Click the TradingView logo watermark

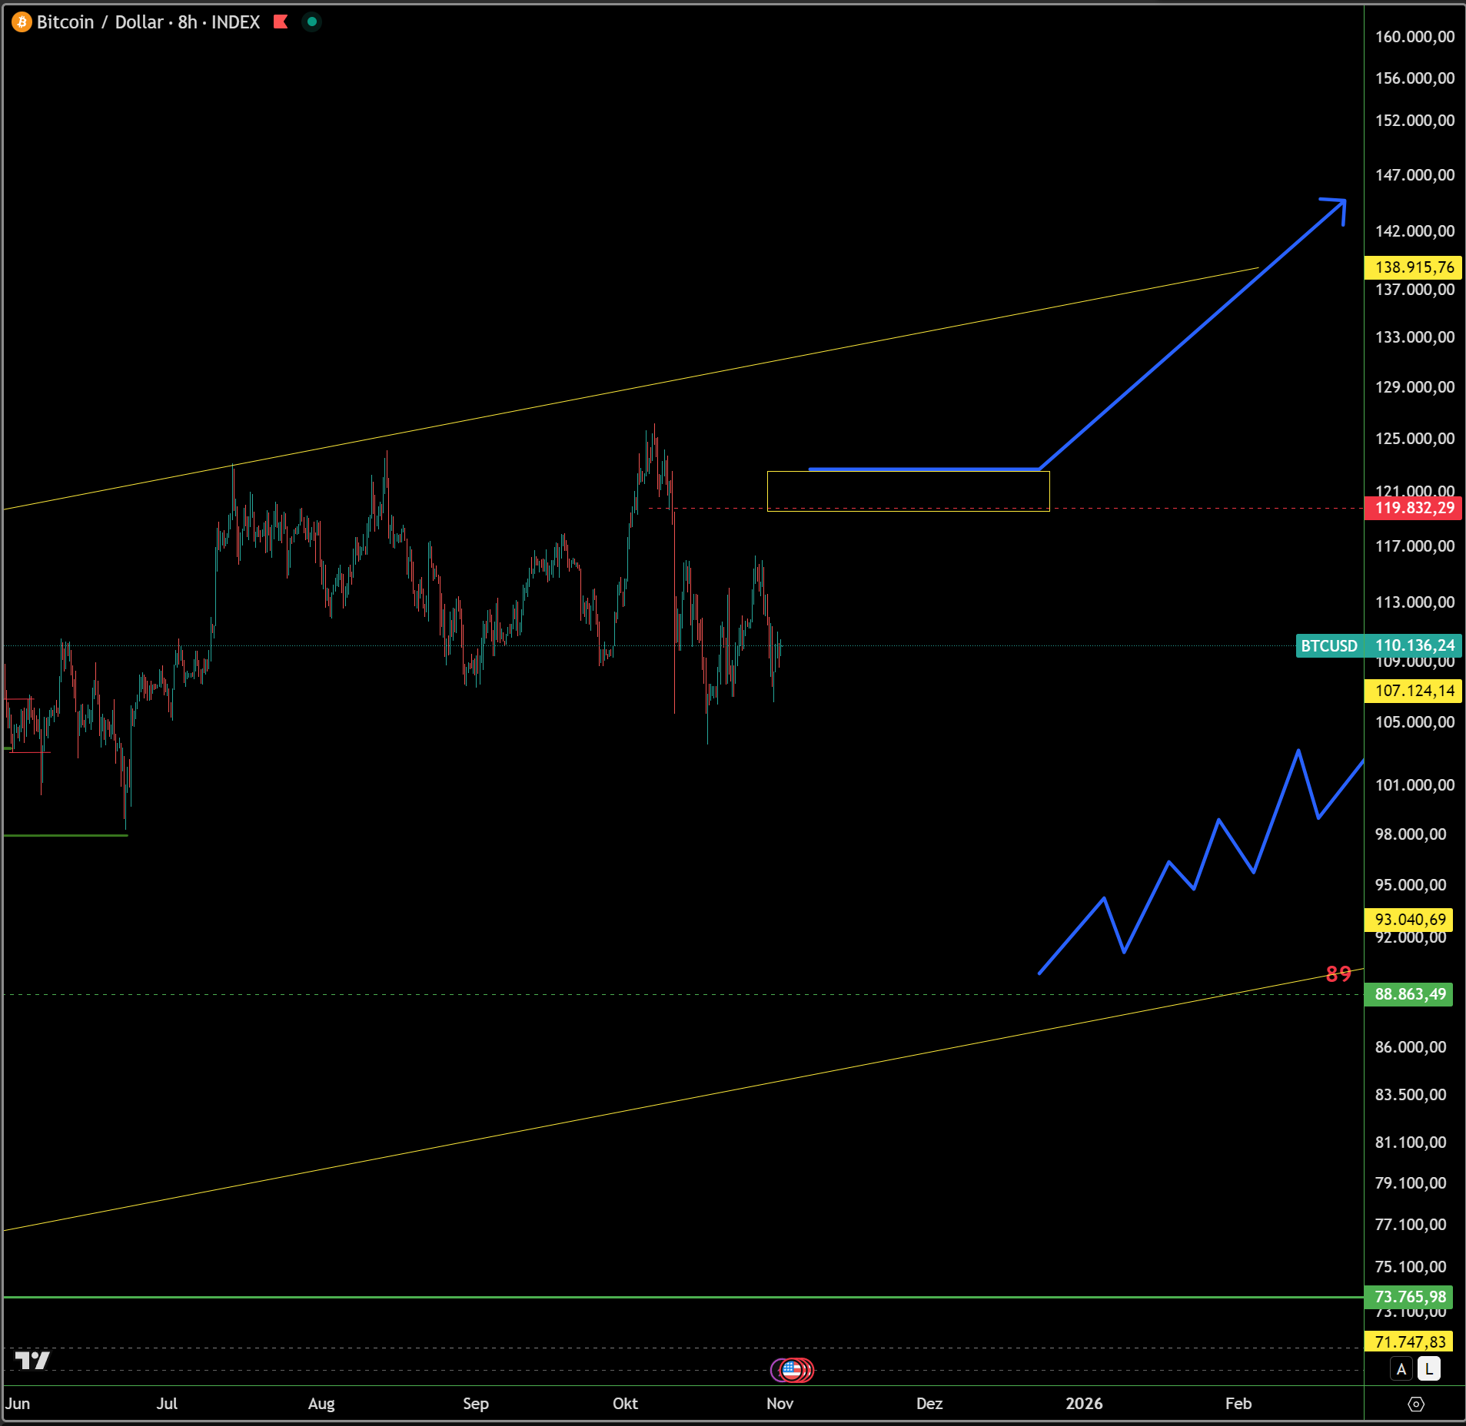32,1361
